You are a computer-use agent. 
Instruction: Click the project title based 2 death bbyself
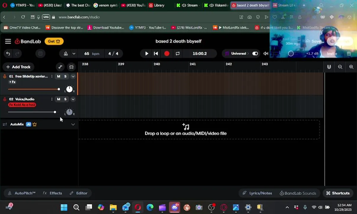point(179,41)
